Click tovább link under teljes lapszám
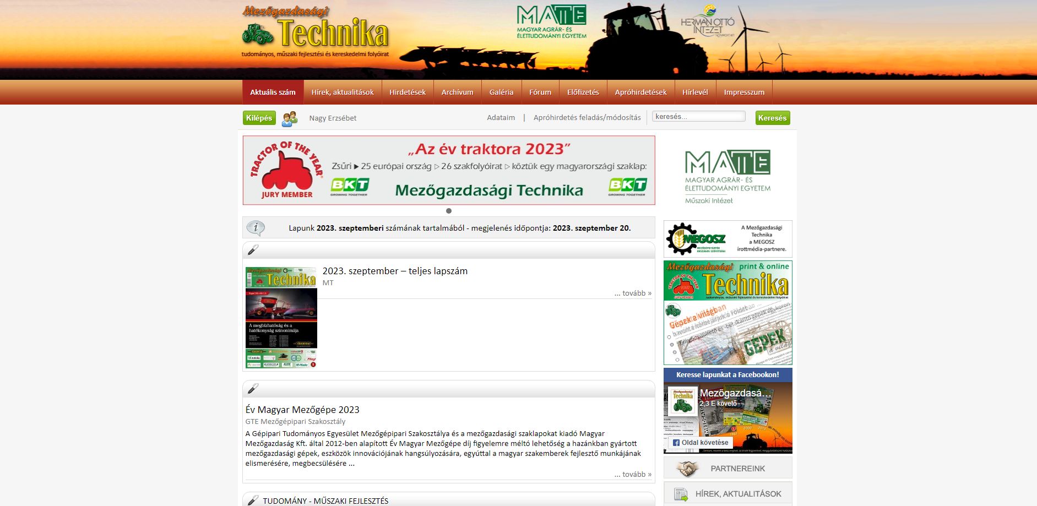The image size is (1037, 506). point(633,293)
